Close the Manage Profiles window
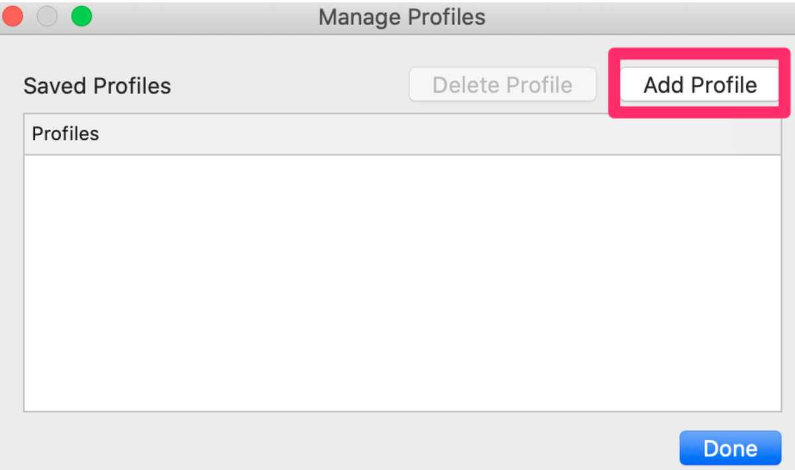Viewport: 795px width, 470px height. [13, 16]
